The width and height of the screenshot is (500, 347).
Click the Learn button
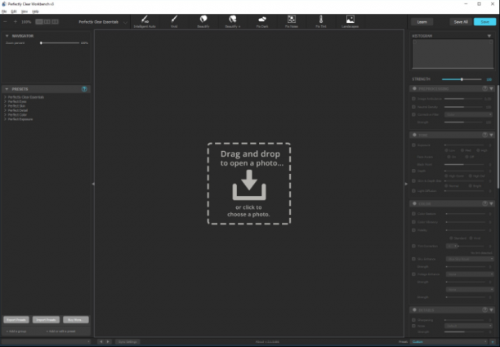click(x=422, y=22)
